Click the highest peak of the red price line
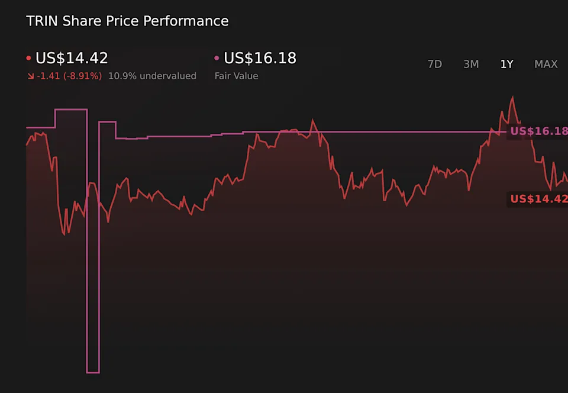The height and width of the screenshot is (393, 568). (x=512, y=98)
